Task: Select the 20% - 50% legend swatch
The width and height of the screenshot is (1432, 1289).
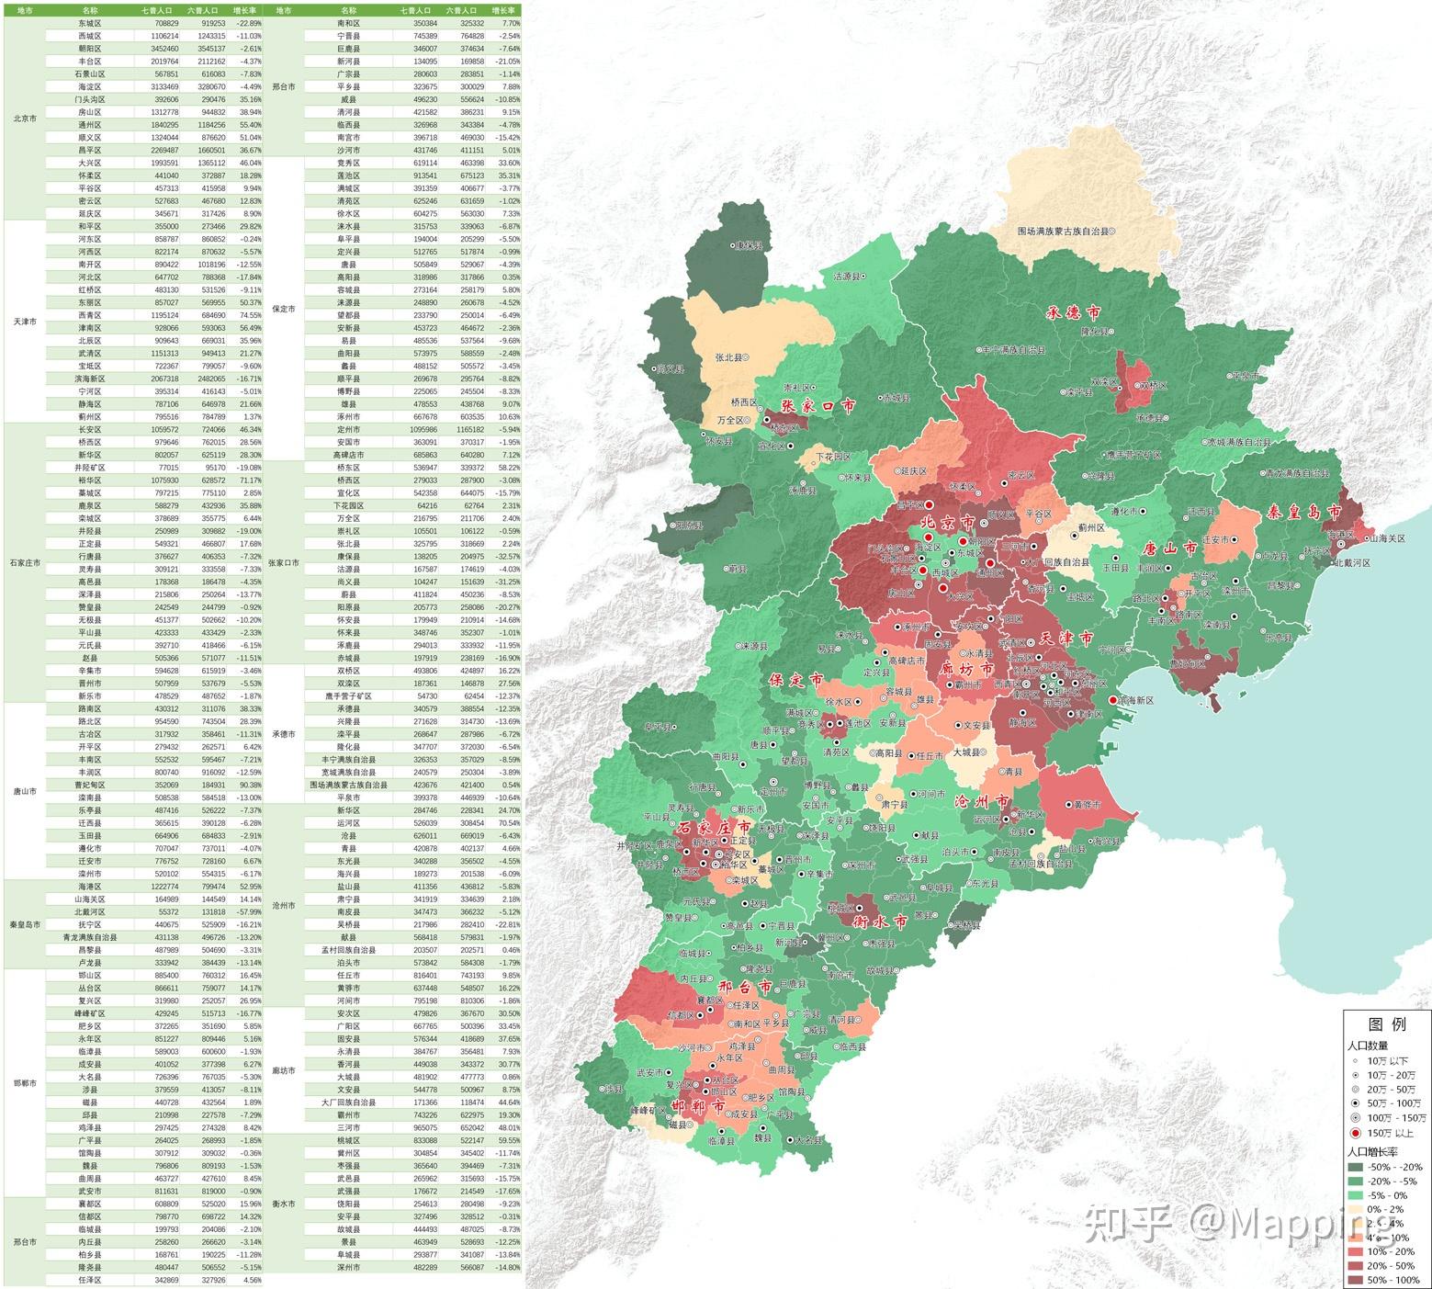Action: click(x=1356, y=1266)
